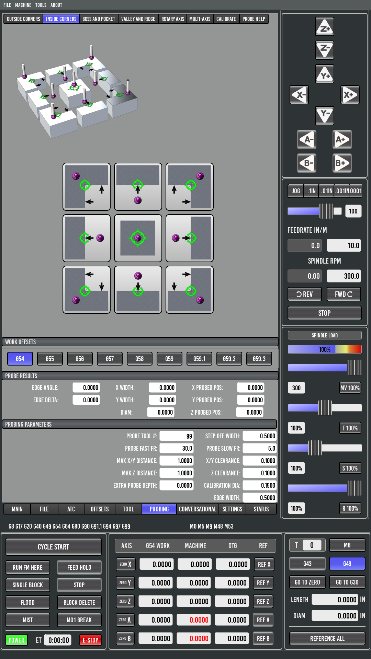Select the .1IN jog increment
The image size is (371, 659).
point(311,191)
